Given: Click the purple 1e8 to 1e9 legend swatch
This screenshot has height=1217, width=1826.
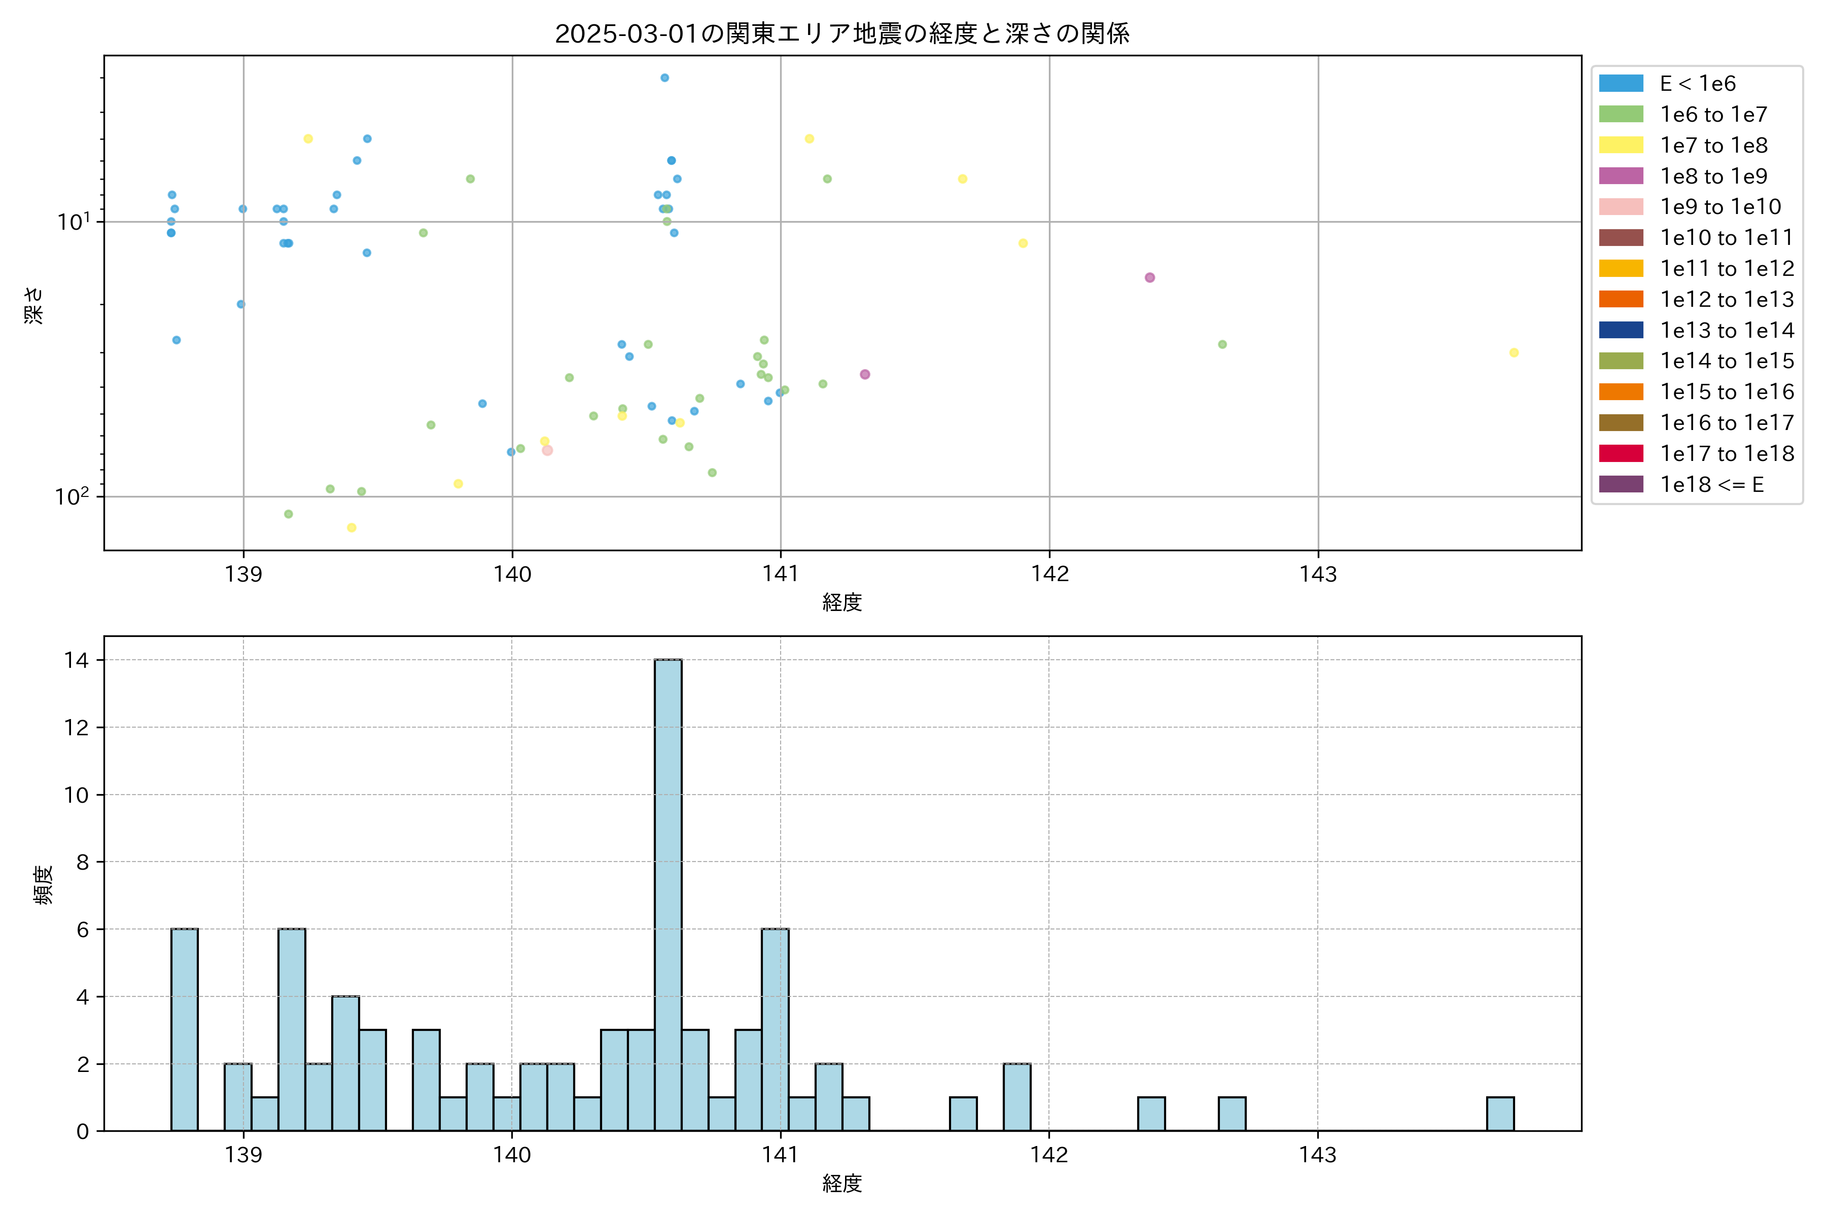Looking at the screenshot, I should tap(1620, 176).
